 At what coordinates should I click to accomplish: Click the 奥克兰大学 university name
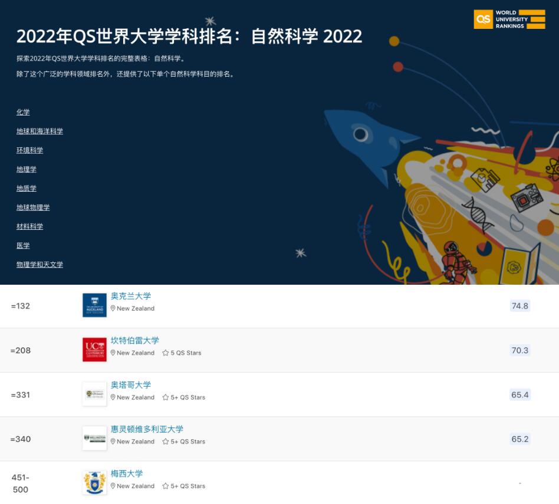(130, 296)
